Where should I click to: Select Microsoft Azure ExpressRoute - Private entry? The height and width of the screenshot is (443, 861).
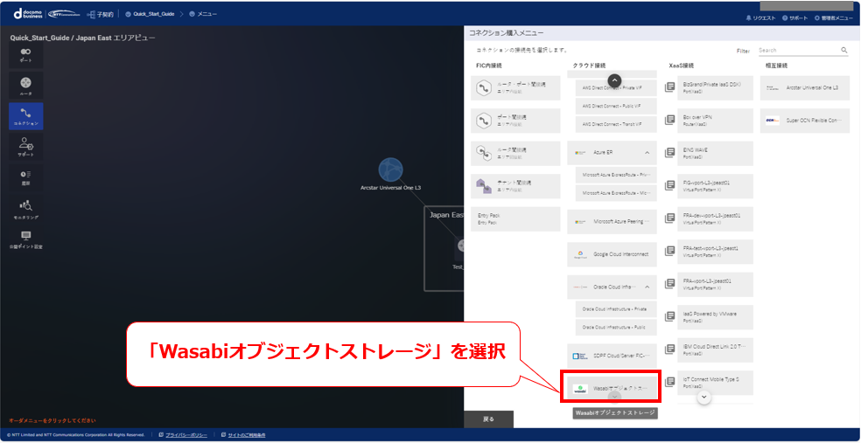(x=616, y=176)
